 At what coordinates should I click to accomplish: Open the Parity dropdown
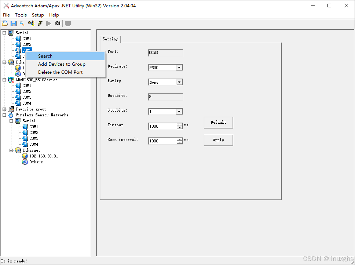tap(179, 82)
